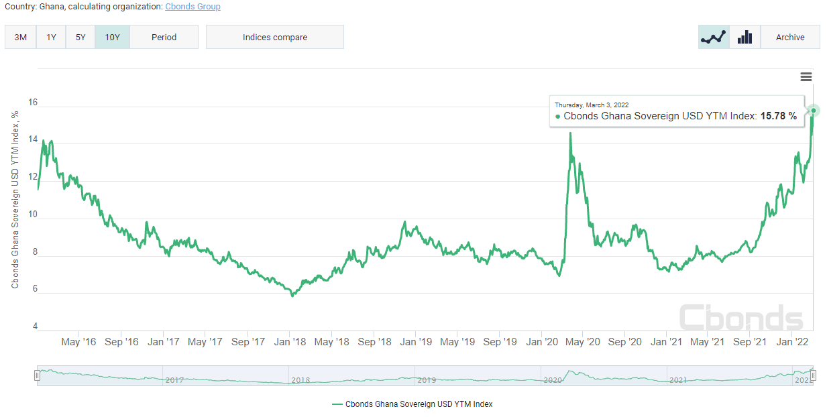Screen dimensions: 827x417
Task: Select the 5Y time range
Action: (80, 37)
